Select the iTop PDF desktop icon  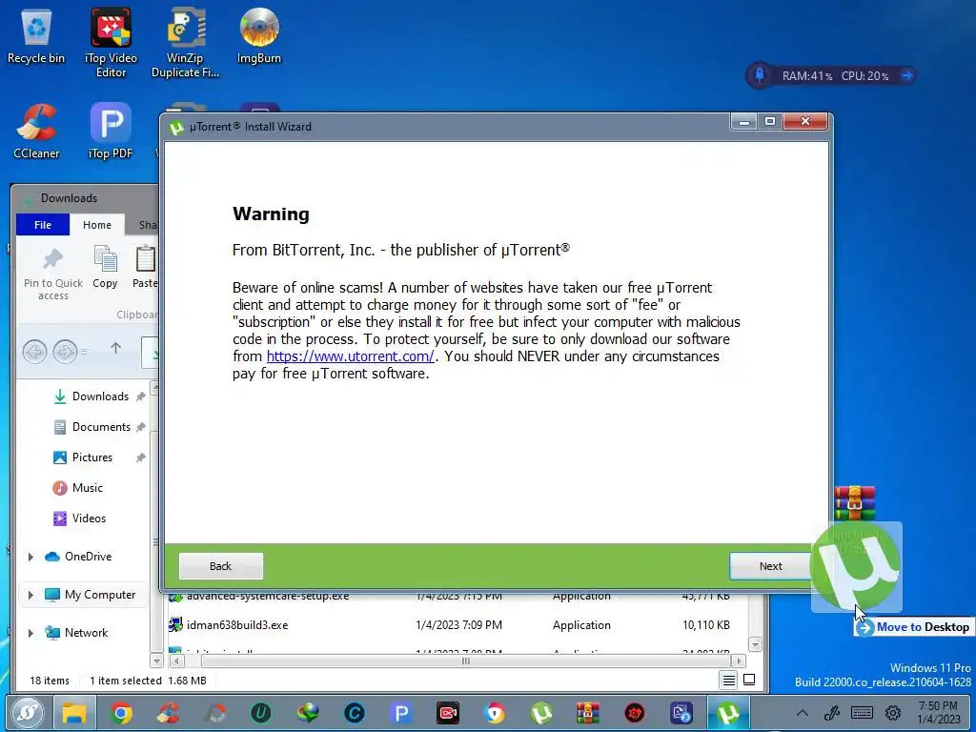(x=111, y=132)
